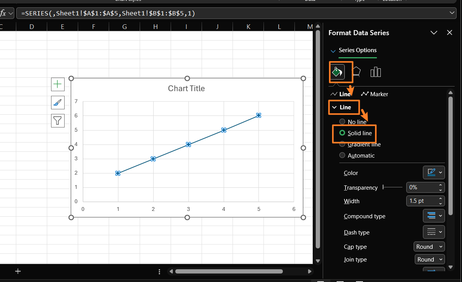Image resolution: width=462 pixels, height=282 pixels.
Task: Select column K header
Action: click(248, 27)
